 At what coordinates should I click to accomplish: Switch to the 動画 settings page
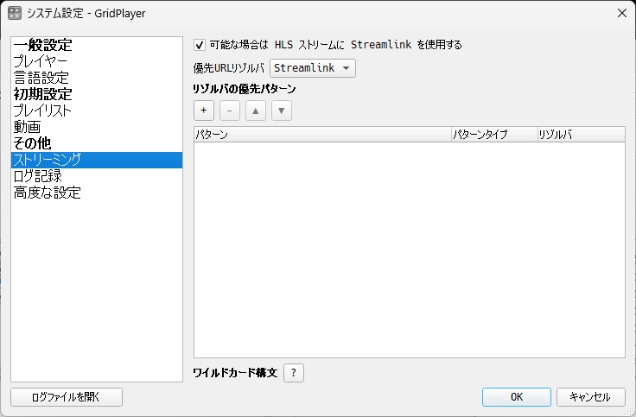[x=27, y=127]
